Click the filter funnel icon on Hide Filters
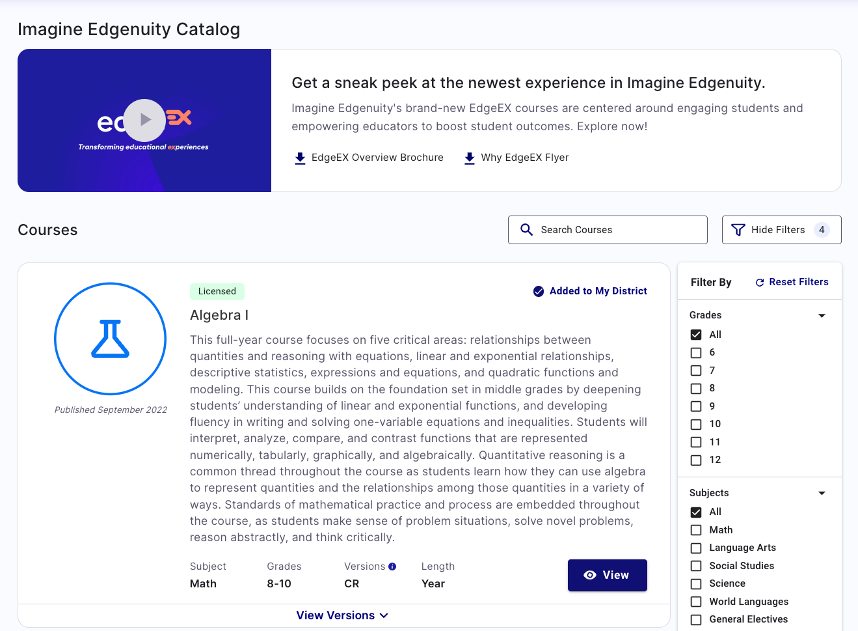This screenshot has width=858, height=631. 738,229
